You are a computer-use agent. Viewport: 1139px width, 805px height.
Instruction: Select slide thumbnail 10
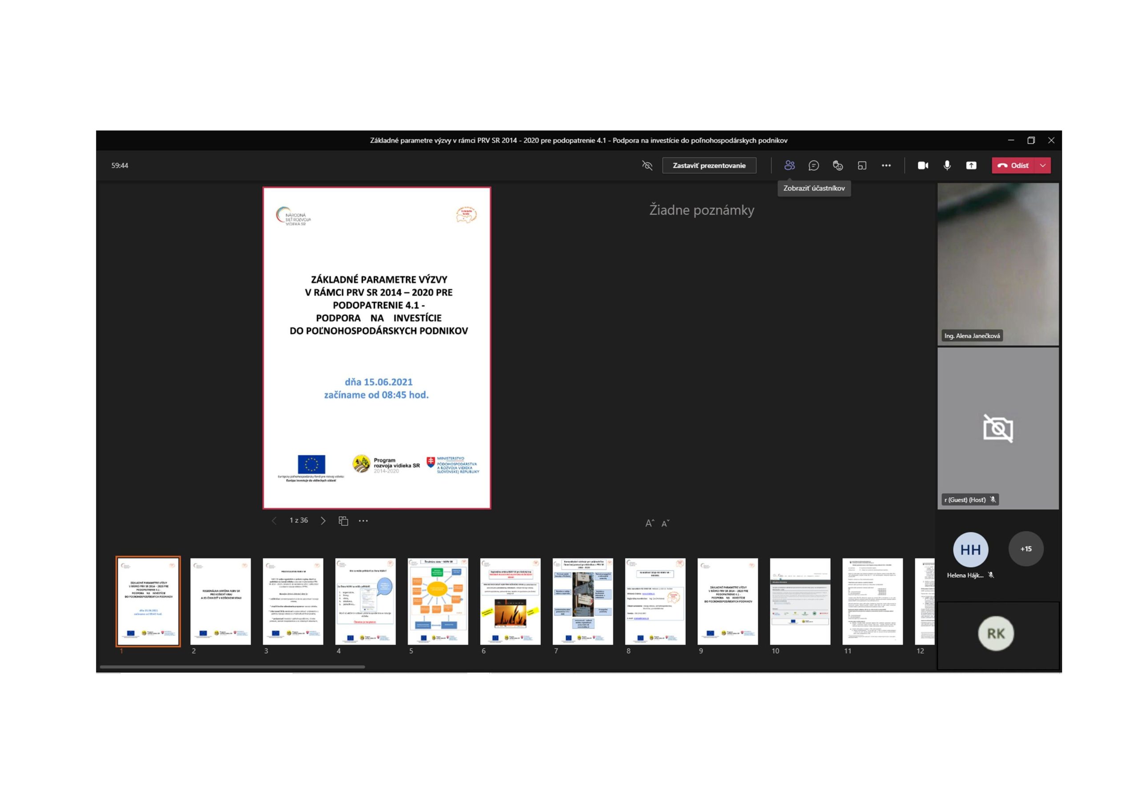(800, 601)
